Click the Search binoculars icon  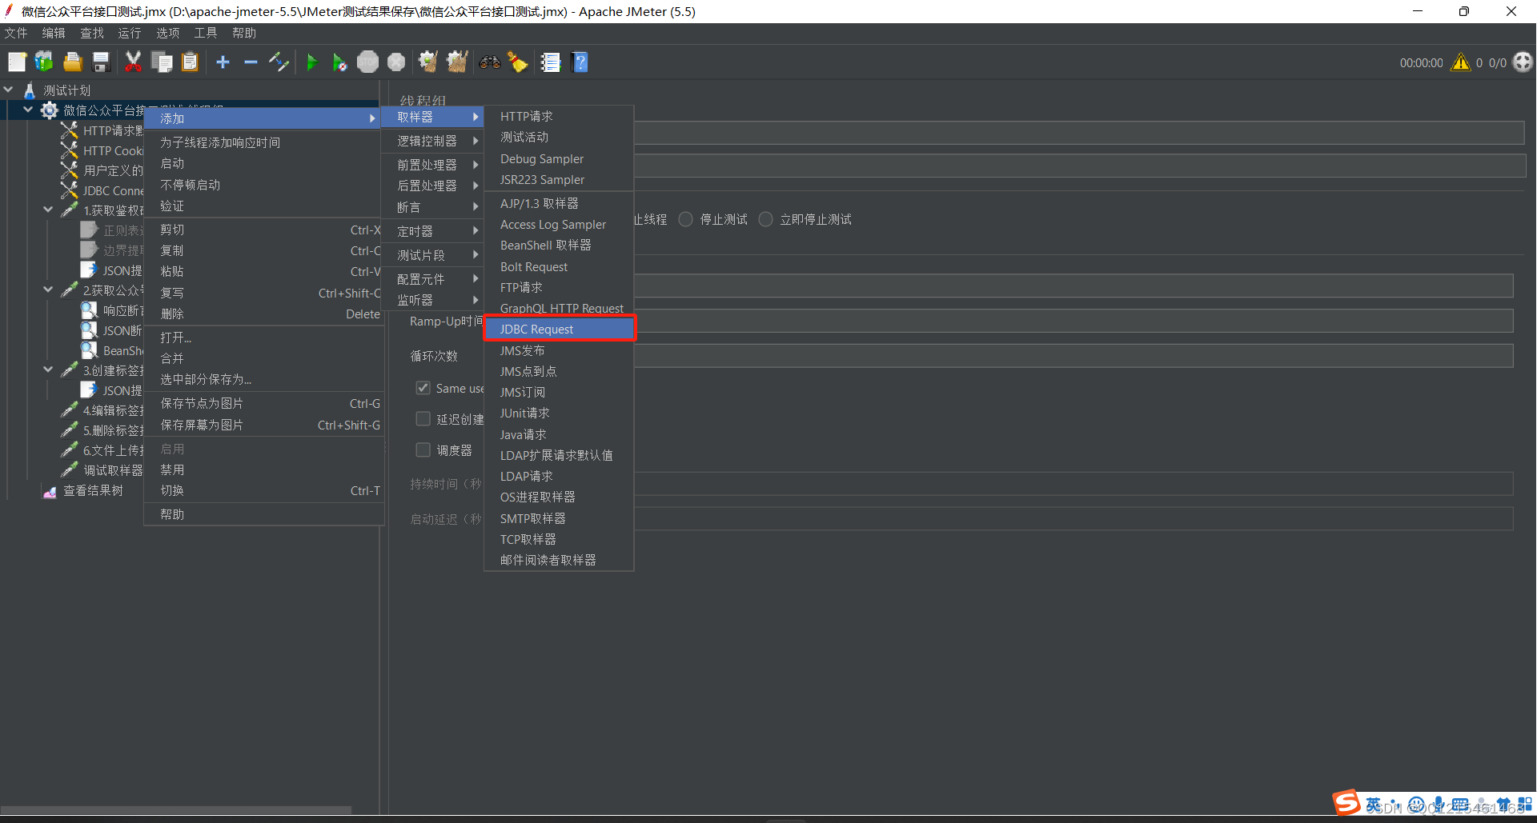coord(489,62)
